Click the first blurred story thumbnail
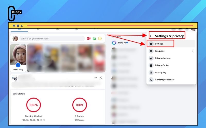Screen dimensions: 206x128 tap(35, 58)
